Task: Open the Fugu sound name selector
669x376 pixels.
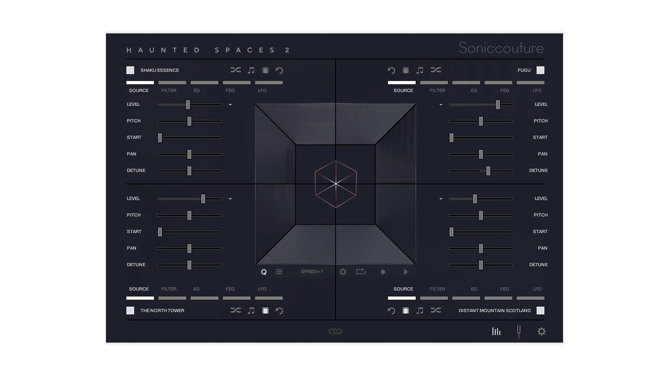Action: 524,70
